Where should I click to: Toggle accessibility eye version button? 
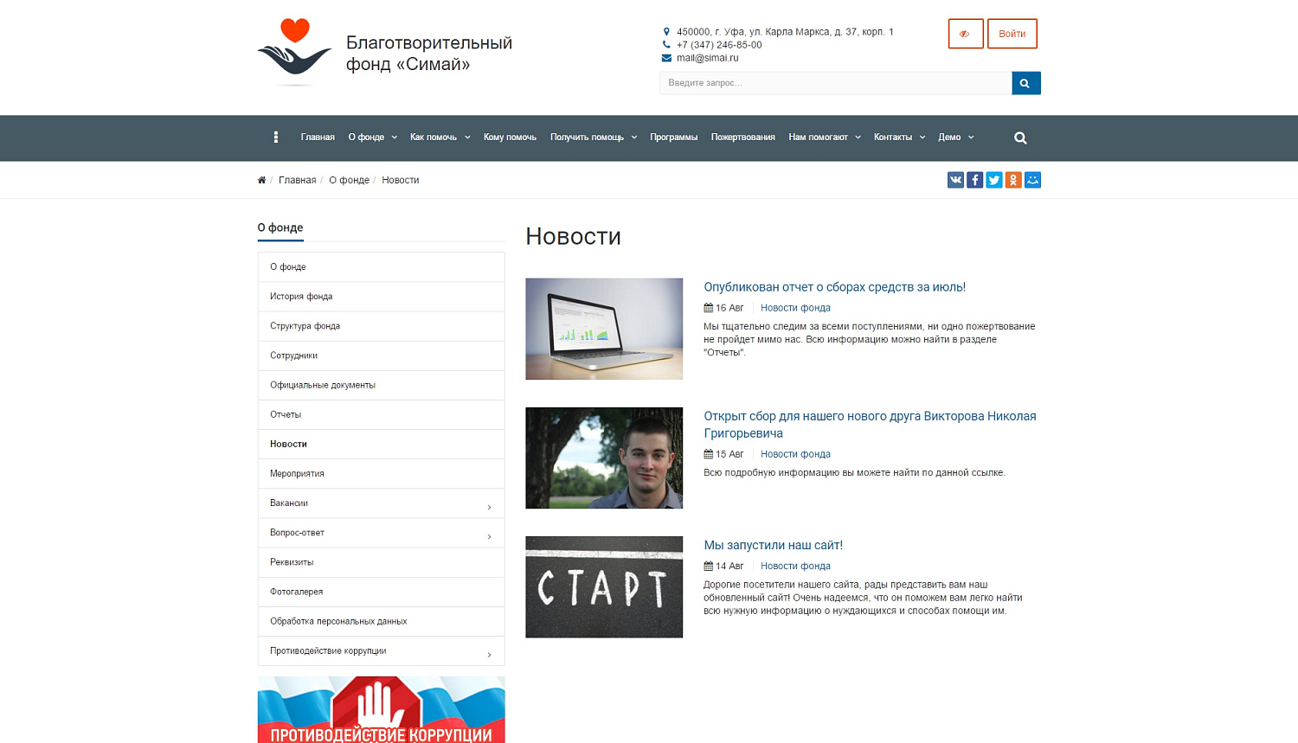tap(965, 34)
